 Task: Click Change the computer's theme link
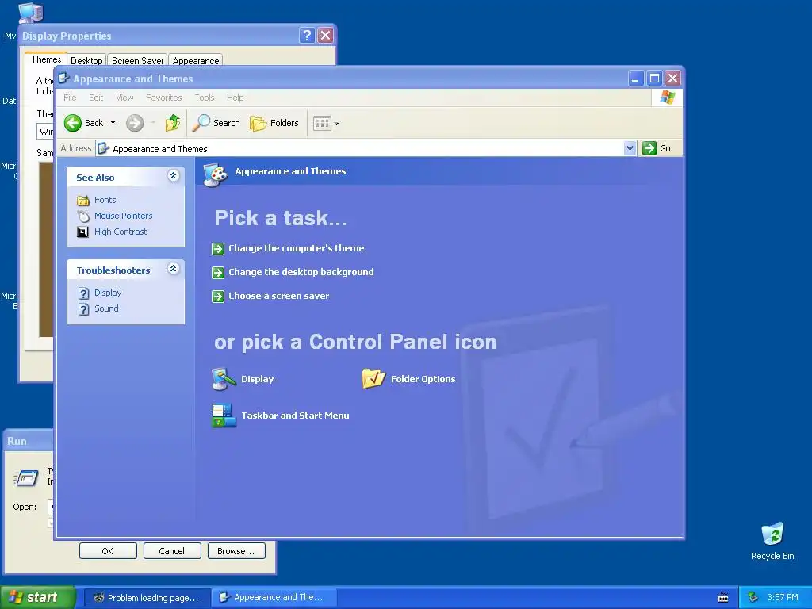click(297, 248)
